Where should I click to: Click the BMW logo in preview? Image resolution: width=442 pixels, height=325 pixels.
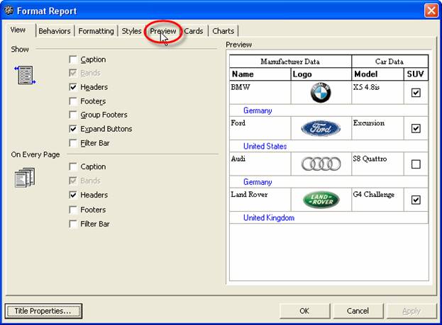[321, 93]
